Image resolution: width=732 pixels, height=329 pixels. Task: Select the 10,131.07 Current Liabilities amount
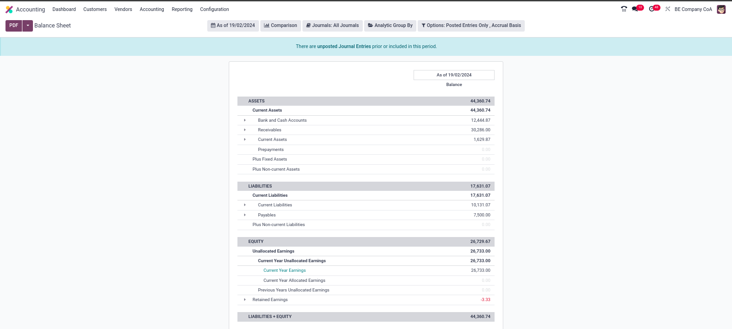click(480, 205)
